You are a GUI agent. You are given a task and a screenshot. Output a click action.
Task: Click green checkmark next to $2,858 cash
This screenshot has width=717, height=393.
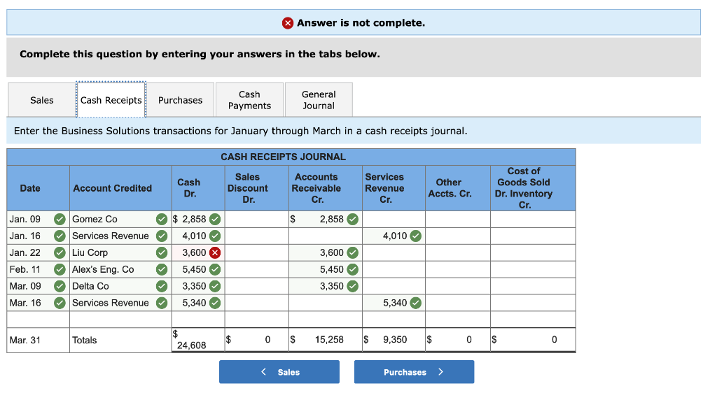[215, 219]
